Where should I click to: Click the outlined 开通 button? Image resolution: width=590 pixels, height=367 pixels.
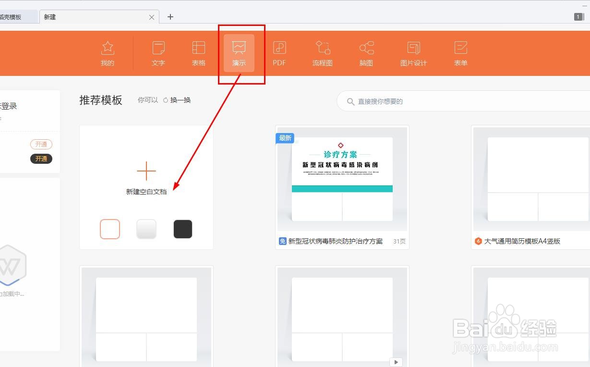[x=41, y=144]
